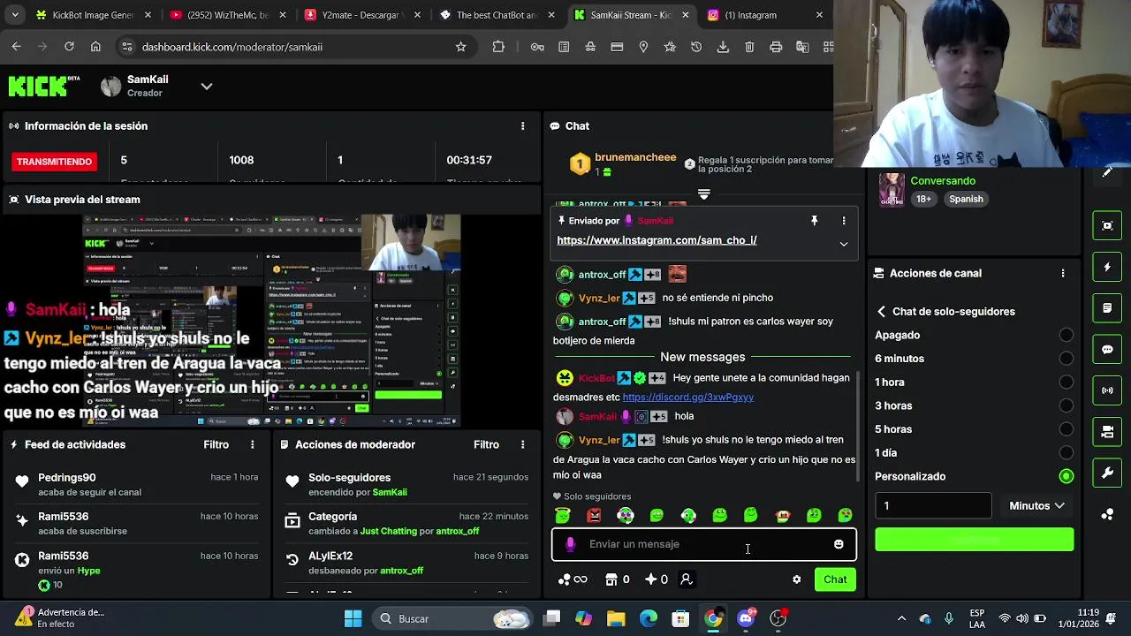Open browser password key icon
The image size is (1131, 636).
[x=537, y=47]
